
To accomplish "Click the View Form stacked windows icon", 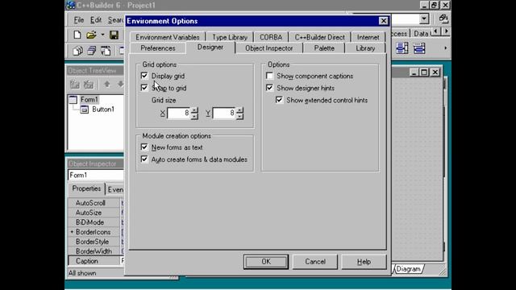I will coord(91,51).
